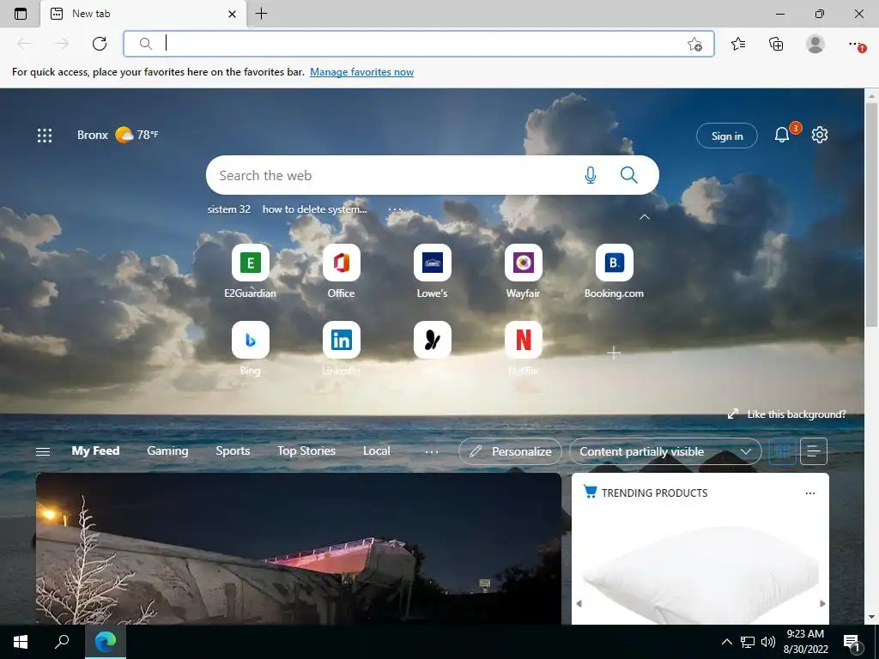Open Bronx weather widget
The height and width of the screenshot is (659, 879).
click(118, 135)
